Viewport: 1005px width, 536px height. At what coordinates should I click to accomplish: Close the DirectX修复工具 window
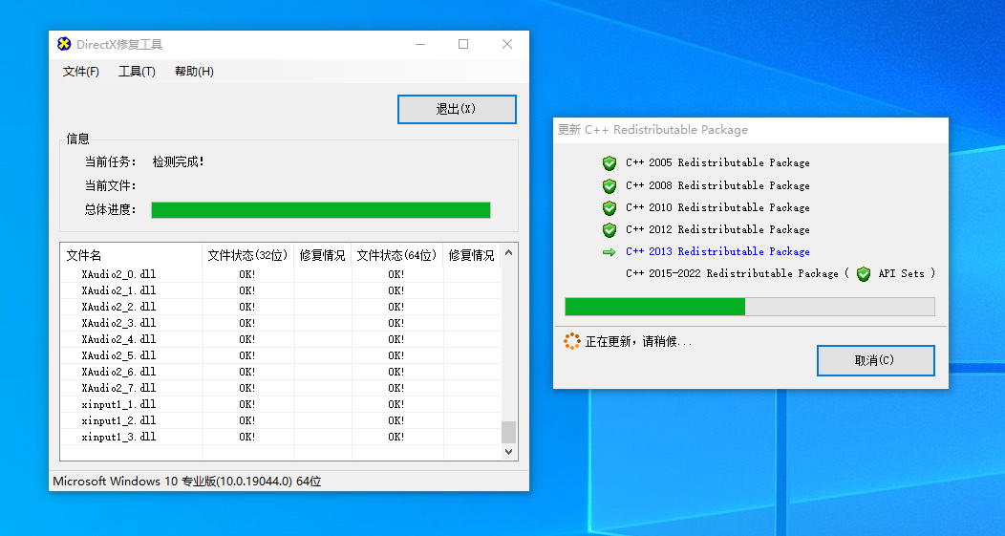(x=507, y=44)
